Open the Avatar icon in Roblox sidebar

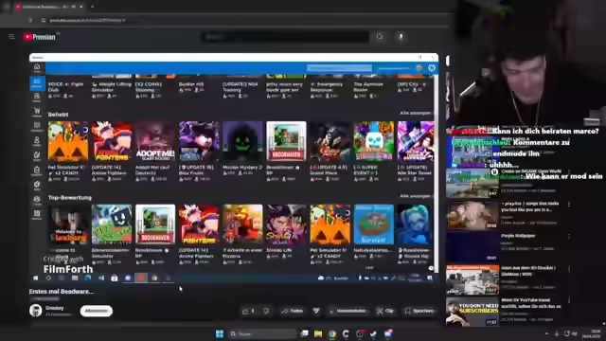click(37, 97)
